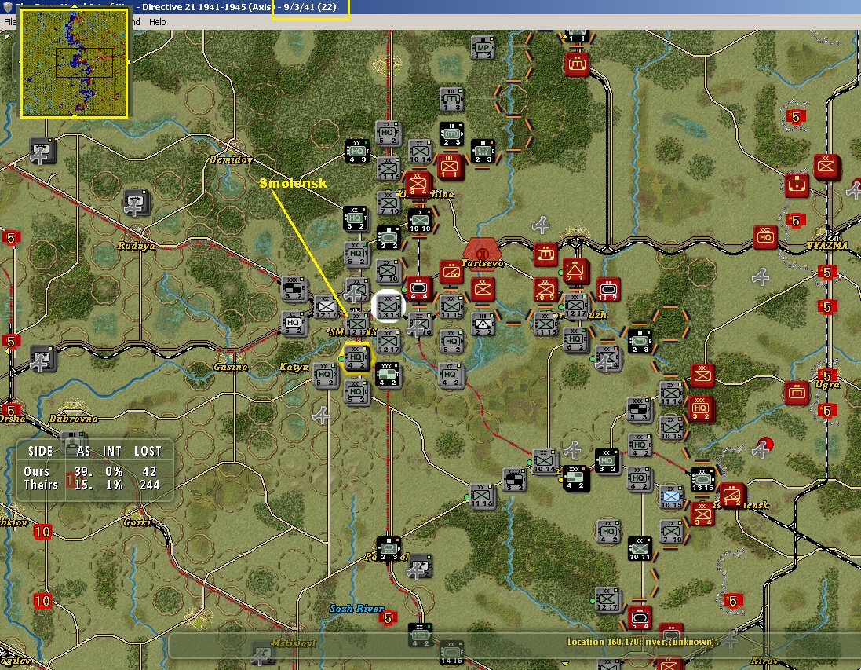Select the red infantry regiment marked 1 1
Screen dimensions: 861x670
[x=449, y=167]
